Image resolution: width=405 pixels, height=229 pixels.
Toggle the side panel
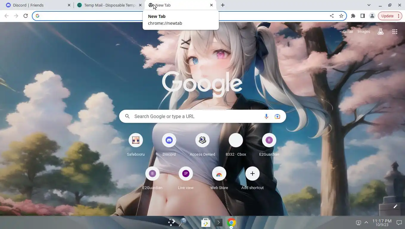[363, 16]
